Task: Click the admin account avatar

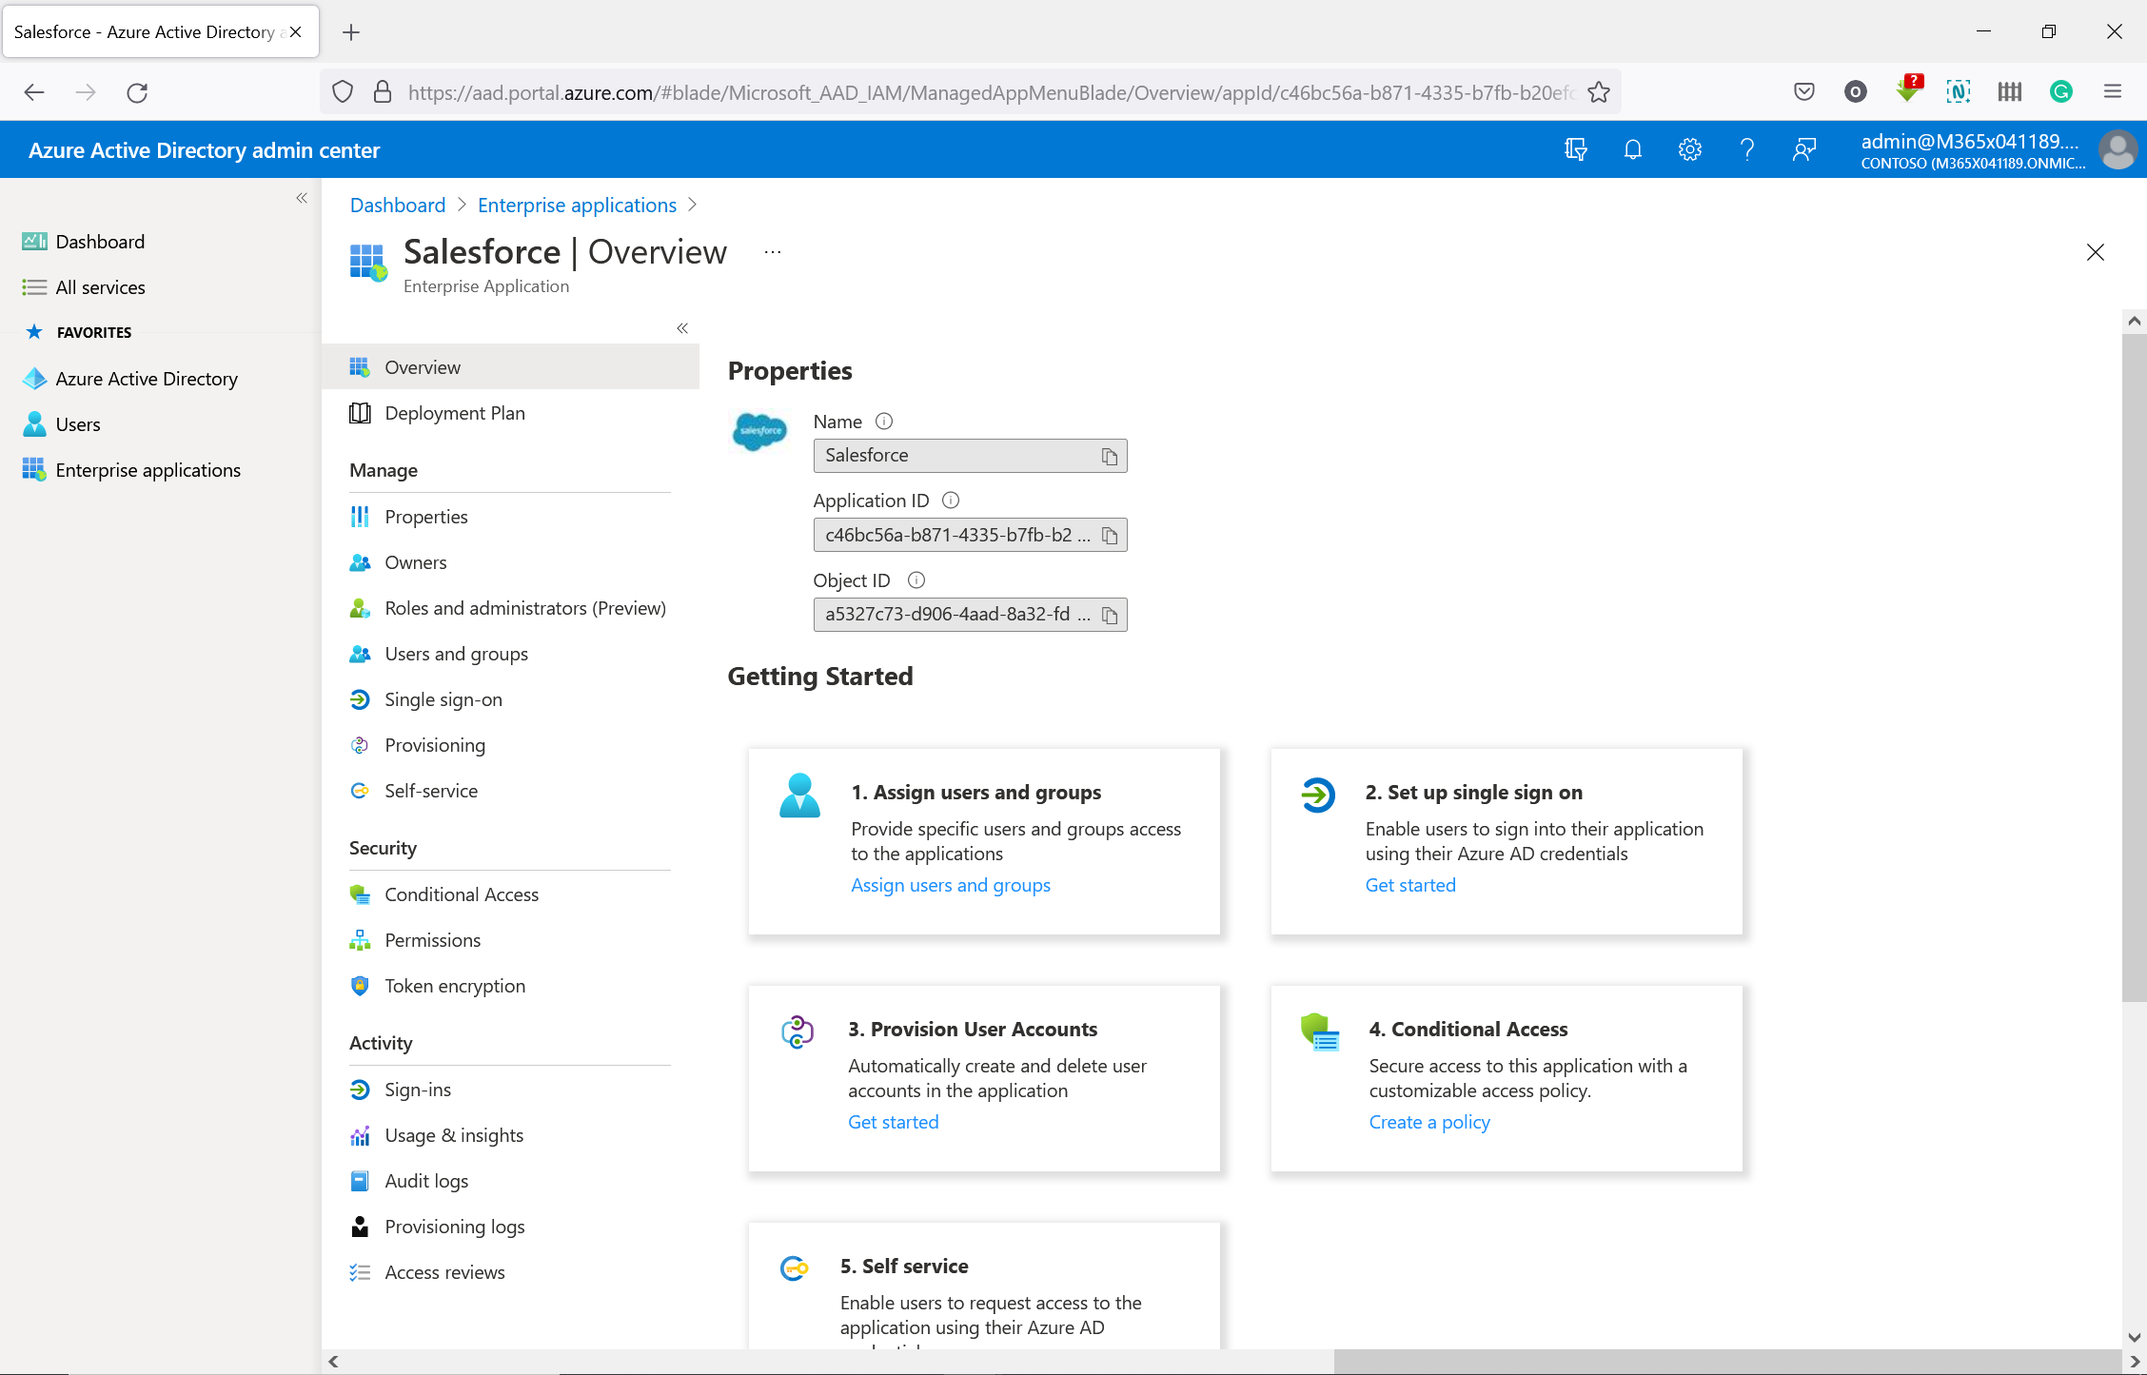Action: coord(2117,149)
